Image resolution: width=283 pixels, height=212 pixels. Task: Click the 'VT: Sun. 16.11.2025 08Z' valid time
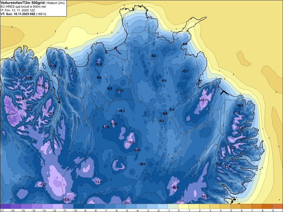tap(18, 14)
